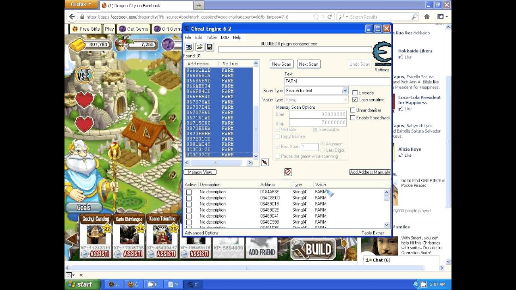Switch to Cheat Engine taskbar item
Viewport: 516px width, 290px height.
click(193, 284)
